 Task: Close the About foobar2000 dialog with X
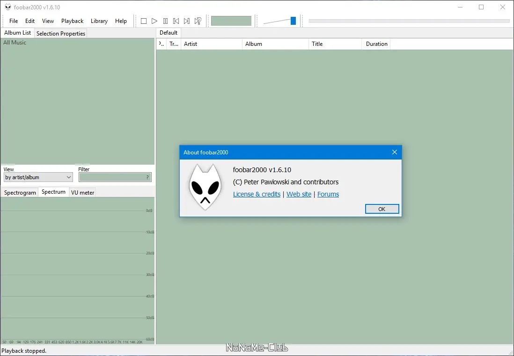(394, 153)
